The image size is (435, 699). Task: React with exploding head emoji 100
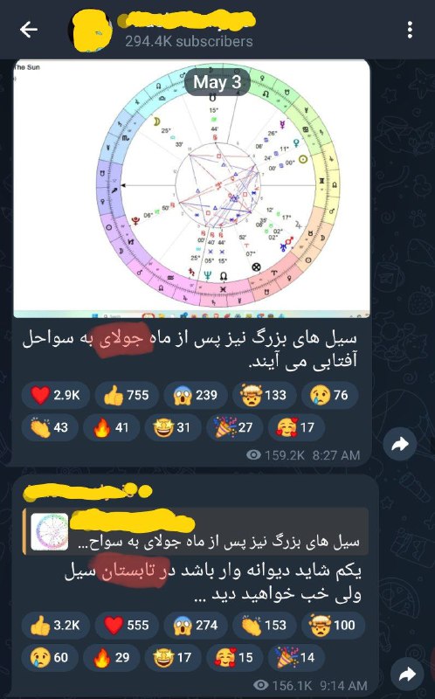(333, 625)
